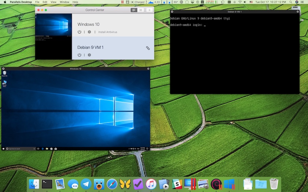
Task: Open Windows Action Center notification icon
Action: pos(147,149)
